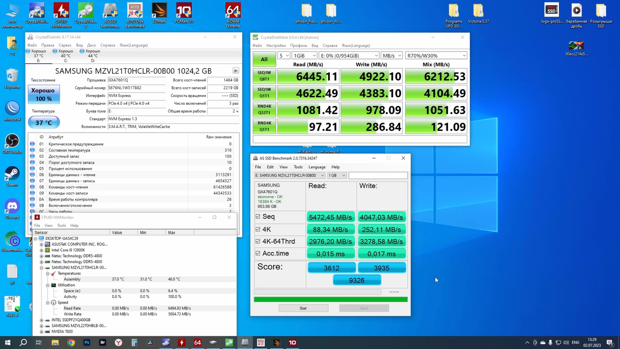Open Tools menu in AS SSD Benchmark
620x349 pixels.
pos(298,167)
